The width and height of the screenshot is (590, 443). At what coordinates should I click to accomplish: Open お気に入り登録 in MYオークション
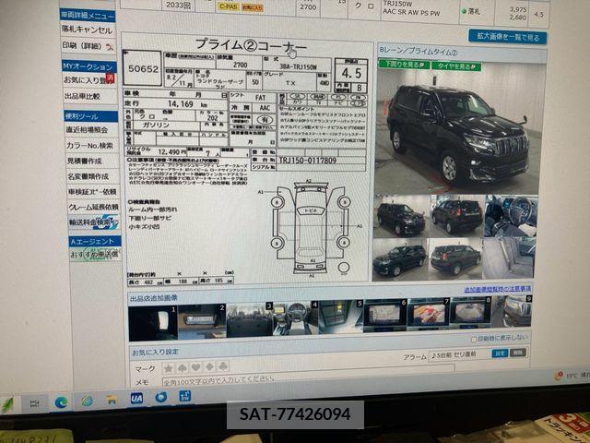click(x=88, y=80)
